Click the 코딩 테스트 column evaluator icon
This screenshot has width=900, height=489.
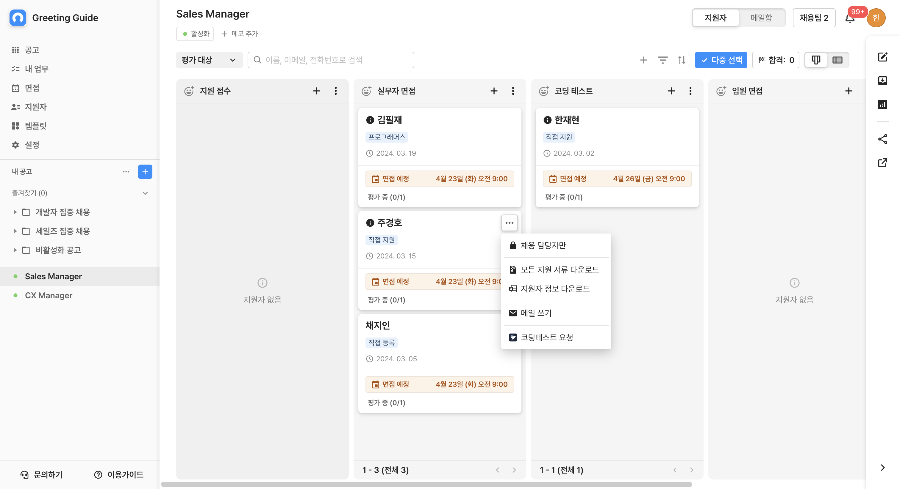(x=544, y=91)
